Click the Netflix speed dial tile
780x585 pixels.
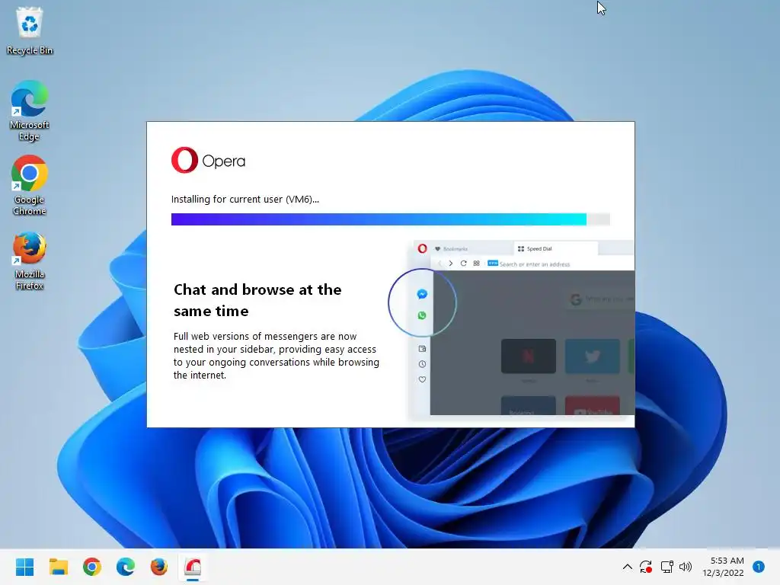pos(529,356)
